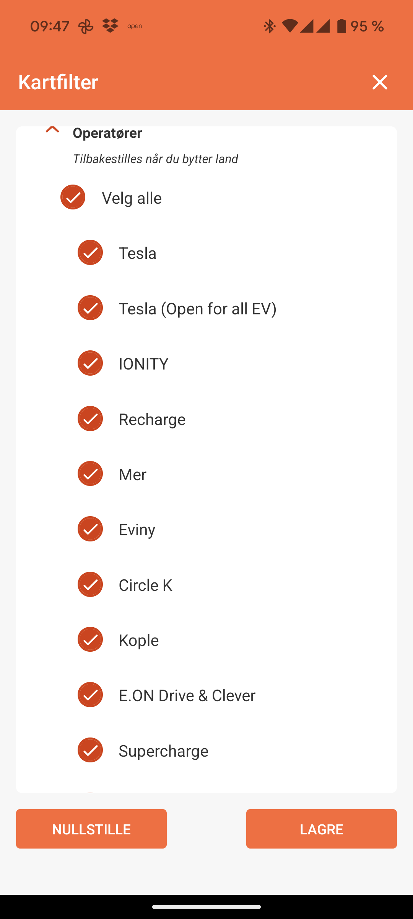413x919 pixels.
Task: Uncheck Tesla (Open for all EV)
Action: click(x=90, y=308)
